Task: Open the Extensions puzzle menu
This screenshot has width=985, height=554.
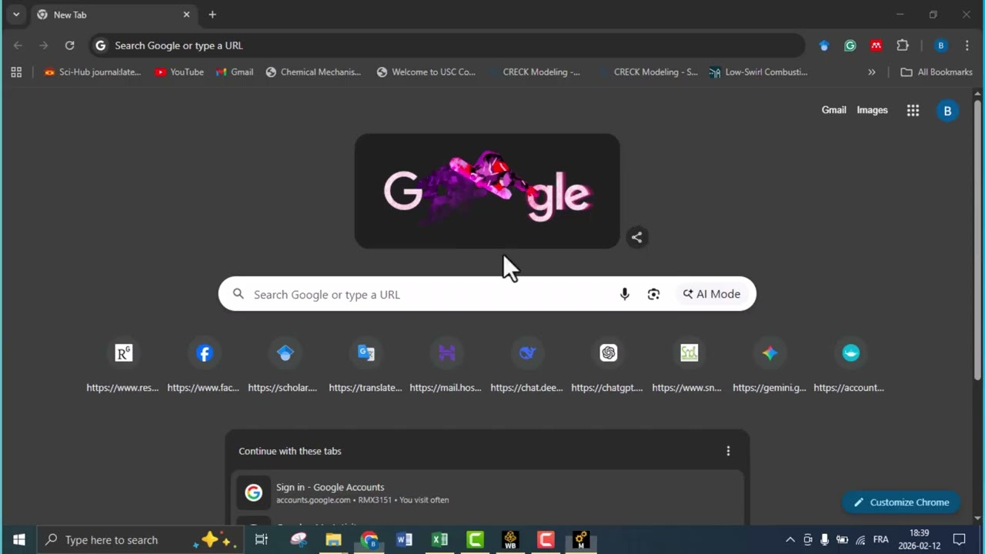Action: [x=903, y=45]
